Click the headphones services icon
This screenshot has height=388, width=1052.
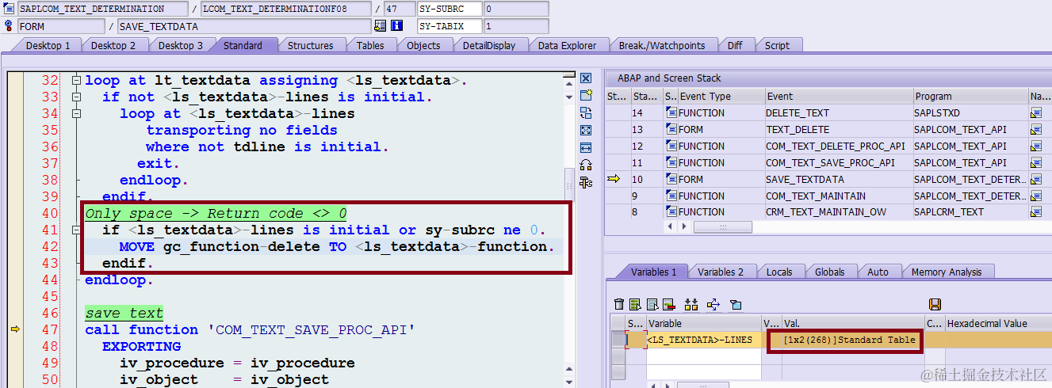point(586,165)
